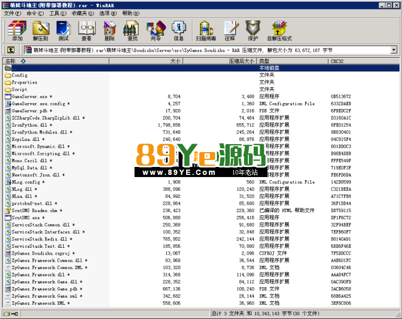Image resolution: width=402 pixels, height=319 pixels.
Task: Sort by the CRC32 column header
Action: (364, 61)
